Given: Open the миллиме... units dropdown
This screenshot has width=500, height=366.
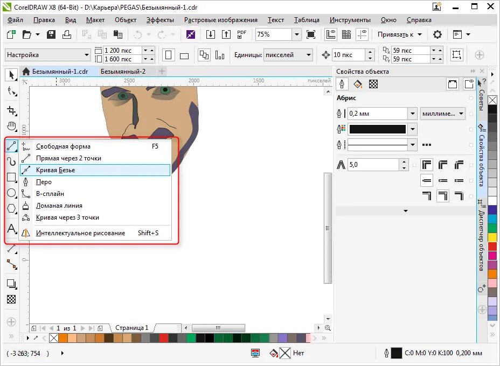Looking at the screenshot, I should (x=442, y=114).
